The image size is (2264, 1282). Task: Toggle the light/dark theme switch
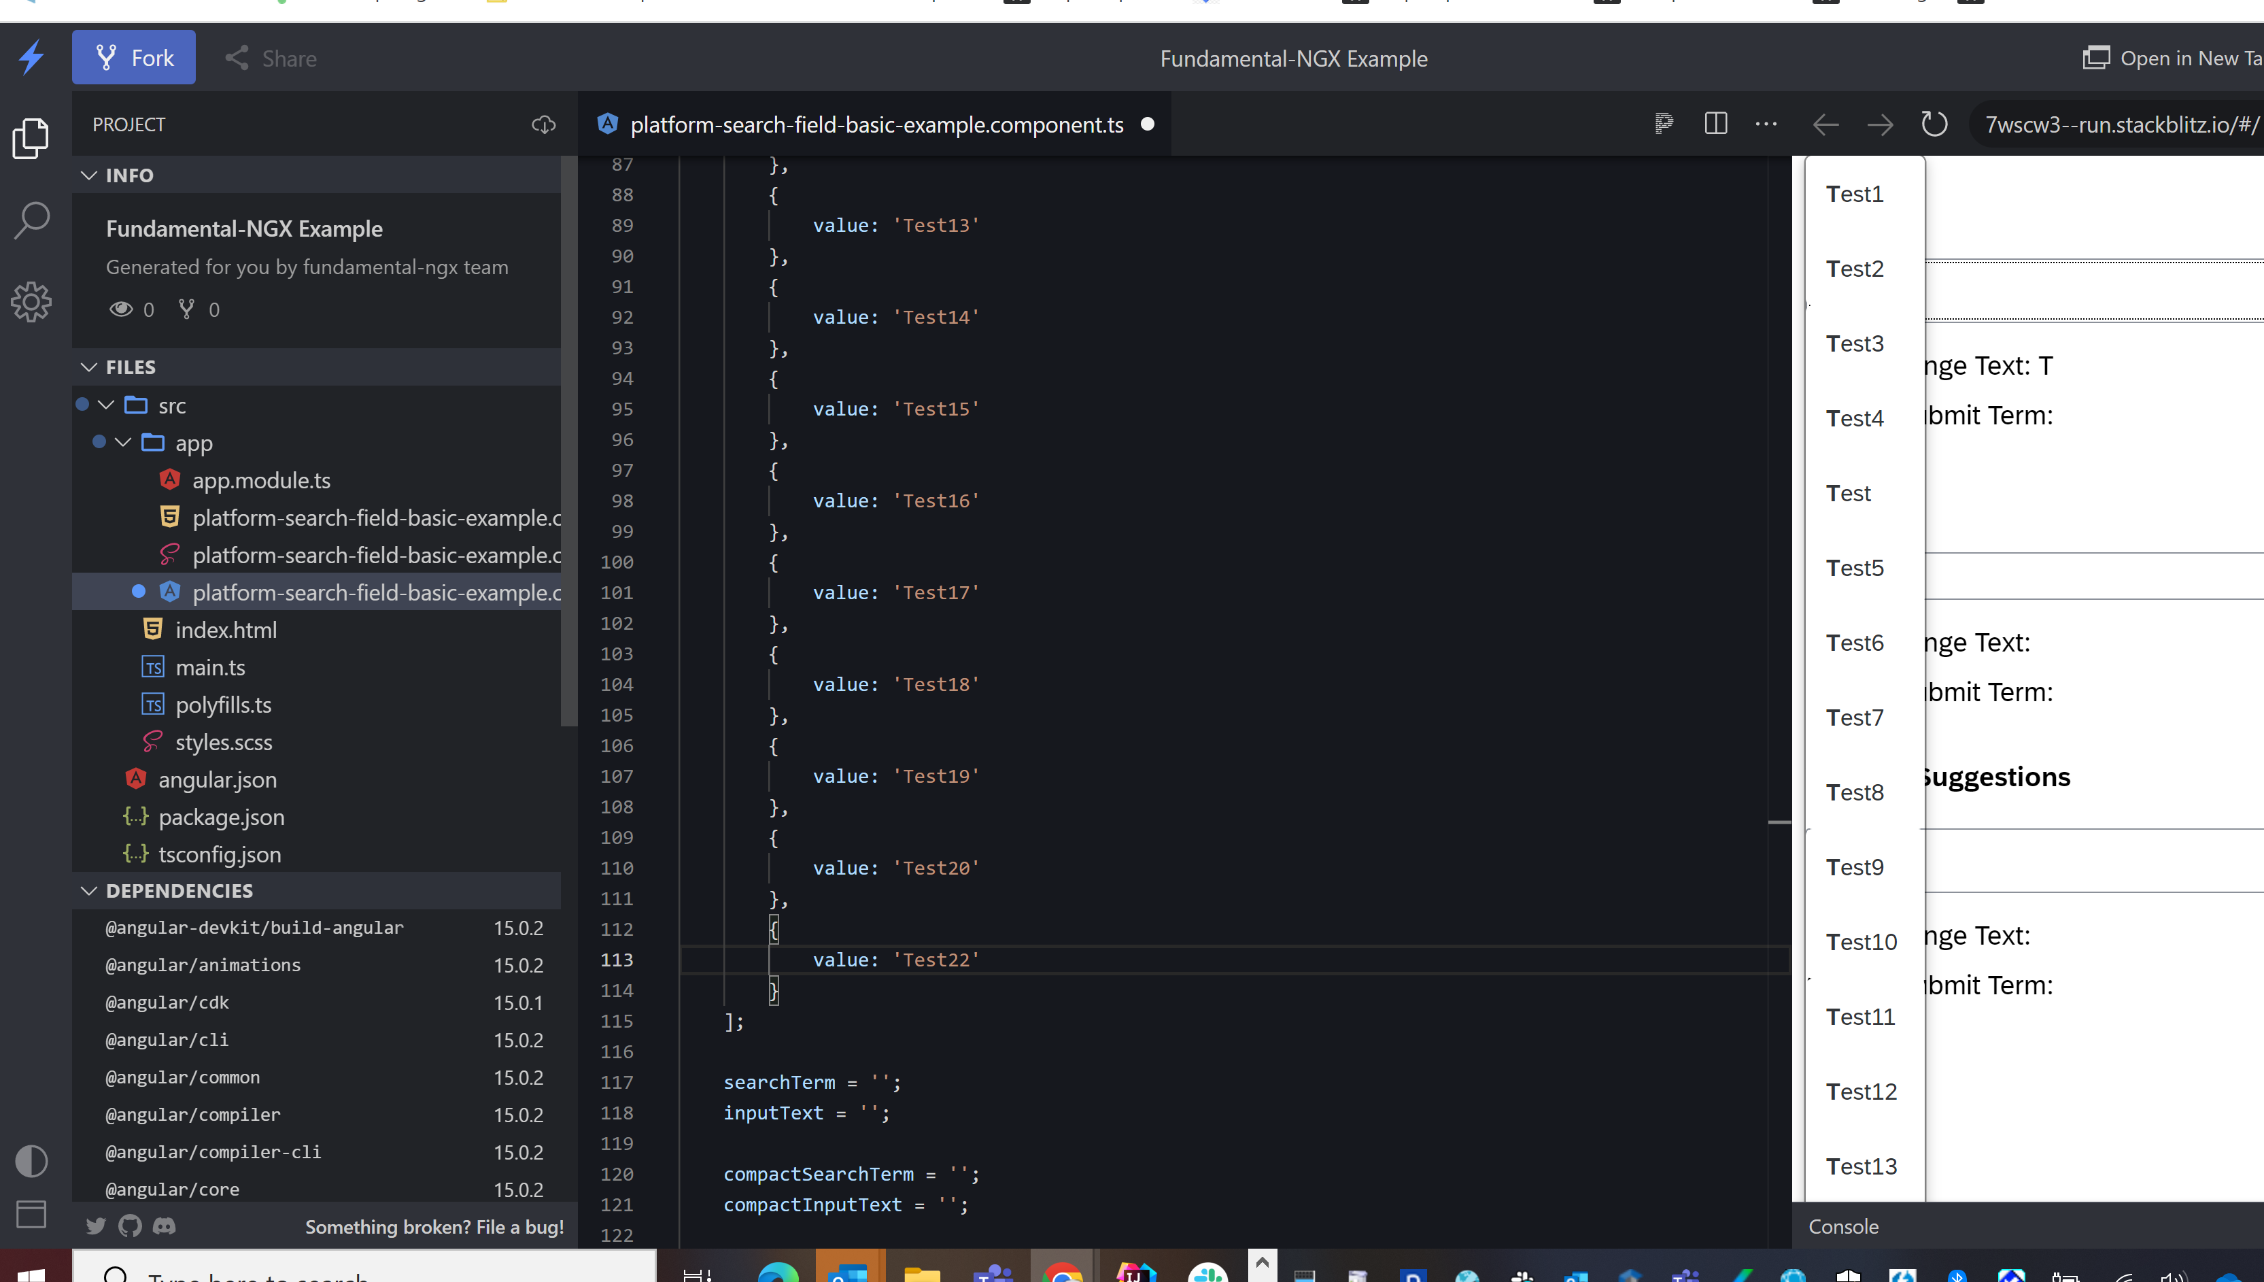coord(32,1160)
